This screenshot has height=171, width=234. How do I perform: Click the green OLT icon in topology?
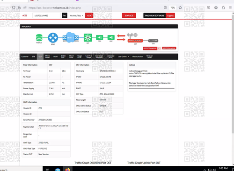88,37
